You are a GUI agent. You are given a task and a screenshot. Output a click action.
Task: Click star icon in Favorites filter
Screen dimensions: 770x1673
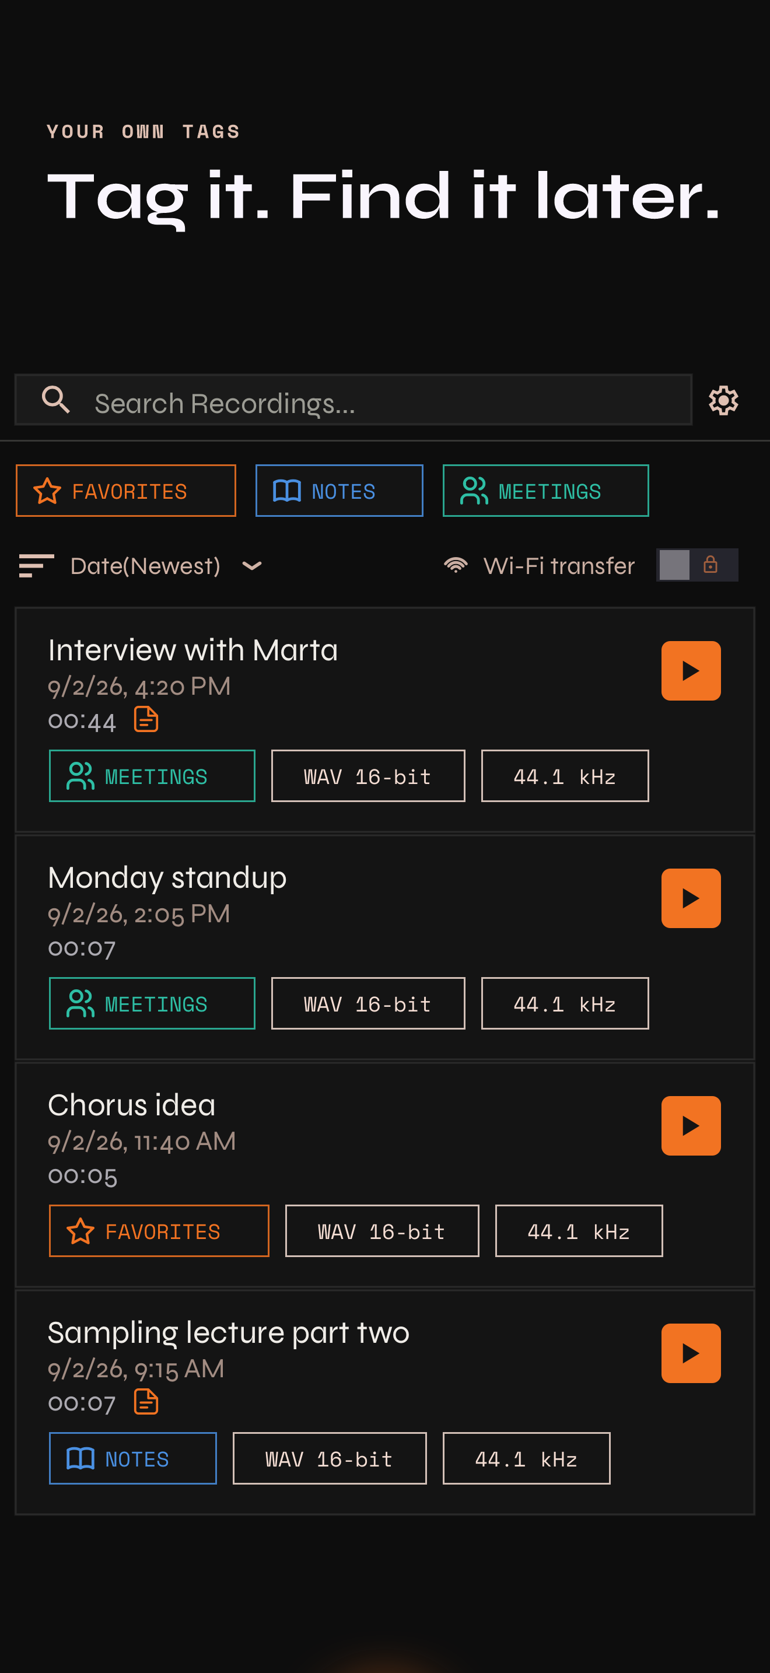pos(47,491)
